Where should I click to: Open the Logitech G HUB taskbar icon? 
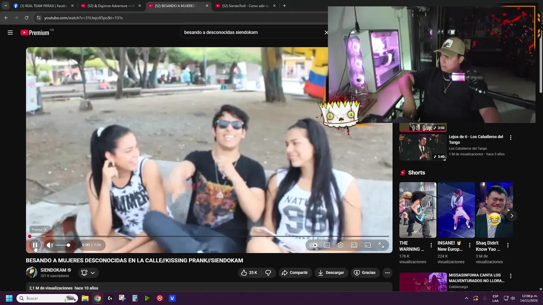tap(110, 298)
